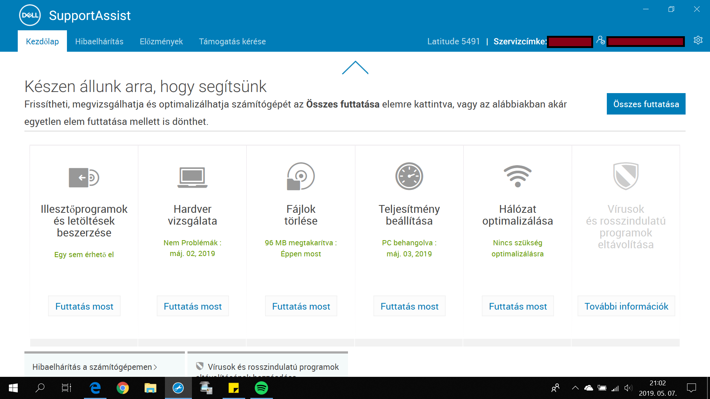Click the Dell logo icon

[x=30, y=15]
